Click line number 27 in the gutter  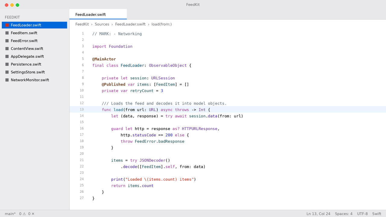[82, 198]
